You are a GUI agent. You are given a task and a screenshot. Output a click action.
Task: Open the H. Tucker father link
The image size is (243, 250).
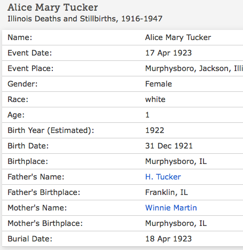163,177
